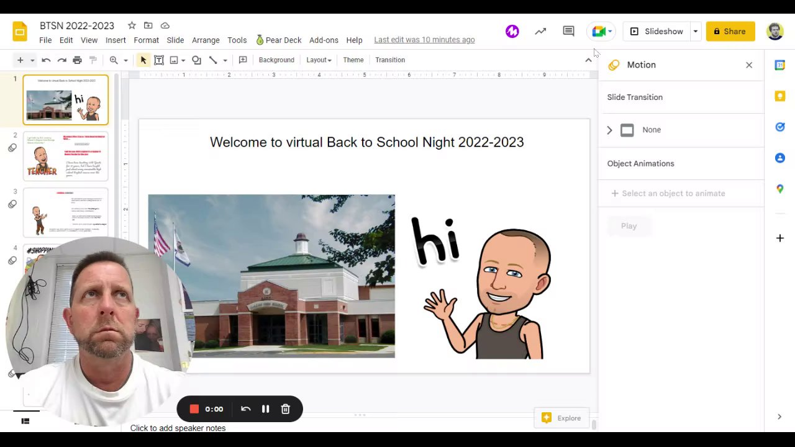Click the Share button
This screenshot has width=795, height=447.
click(x=730, y=31)
